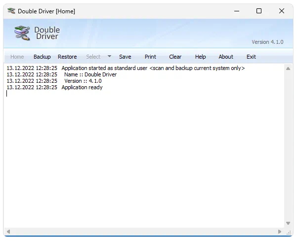Click the vertical scrollbar down arrow
This screenshot has height=241, width=298.
click(288, 223)
